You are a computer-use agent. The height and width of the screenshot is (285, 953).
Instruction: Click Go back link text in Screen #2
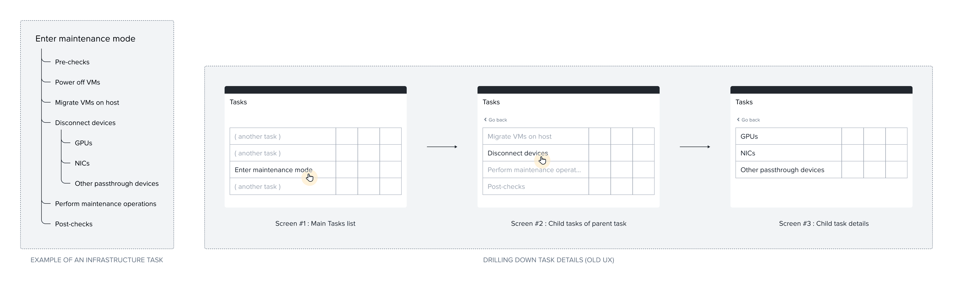click(497, 119)
